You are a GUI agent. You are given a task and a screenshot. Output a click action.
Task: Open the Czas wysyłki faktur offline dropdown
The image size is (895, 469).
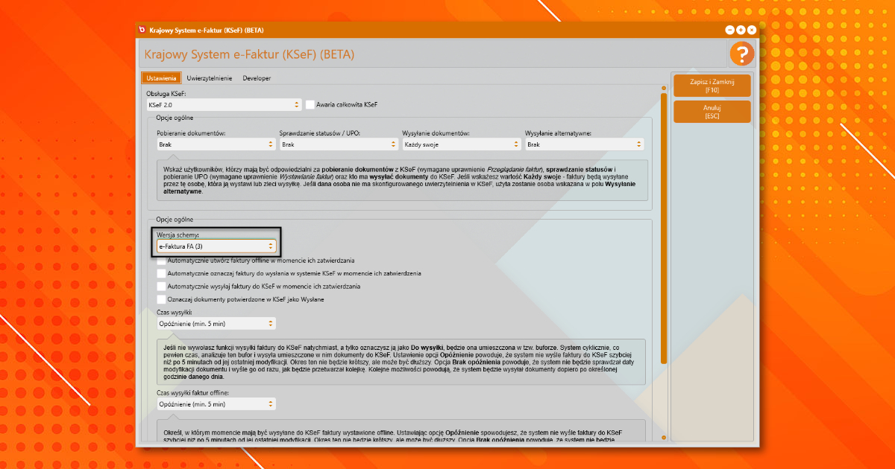tap(216, 404)
